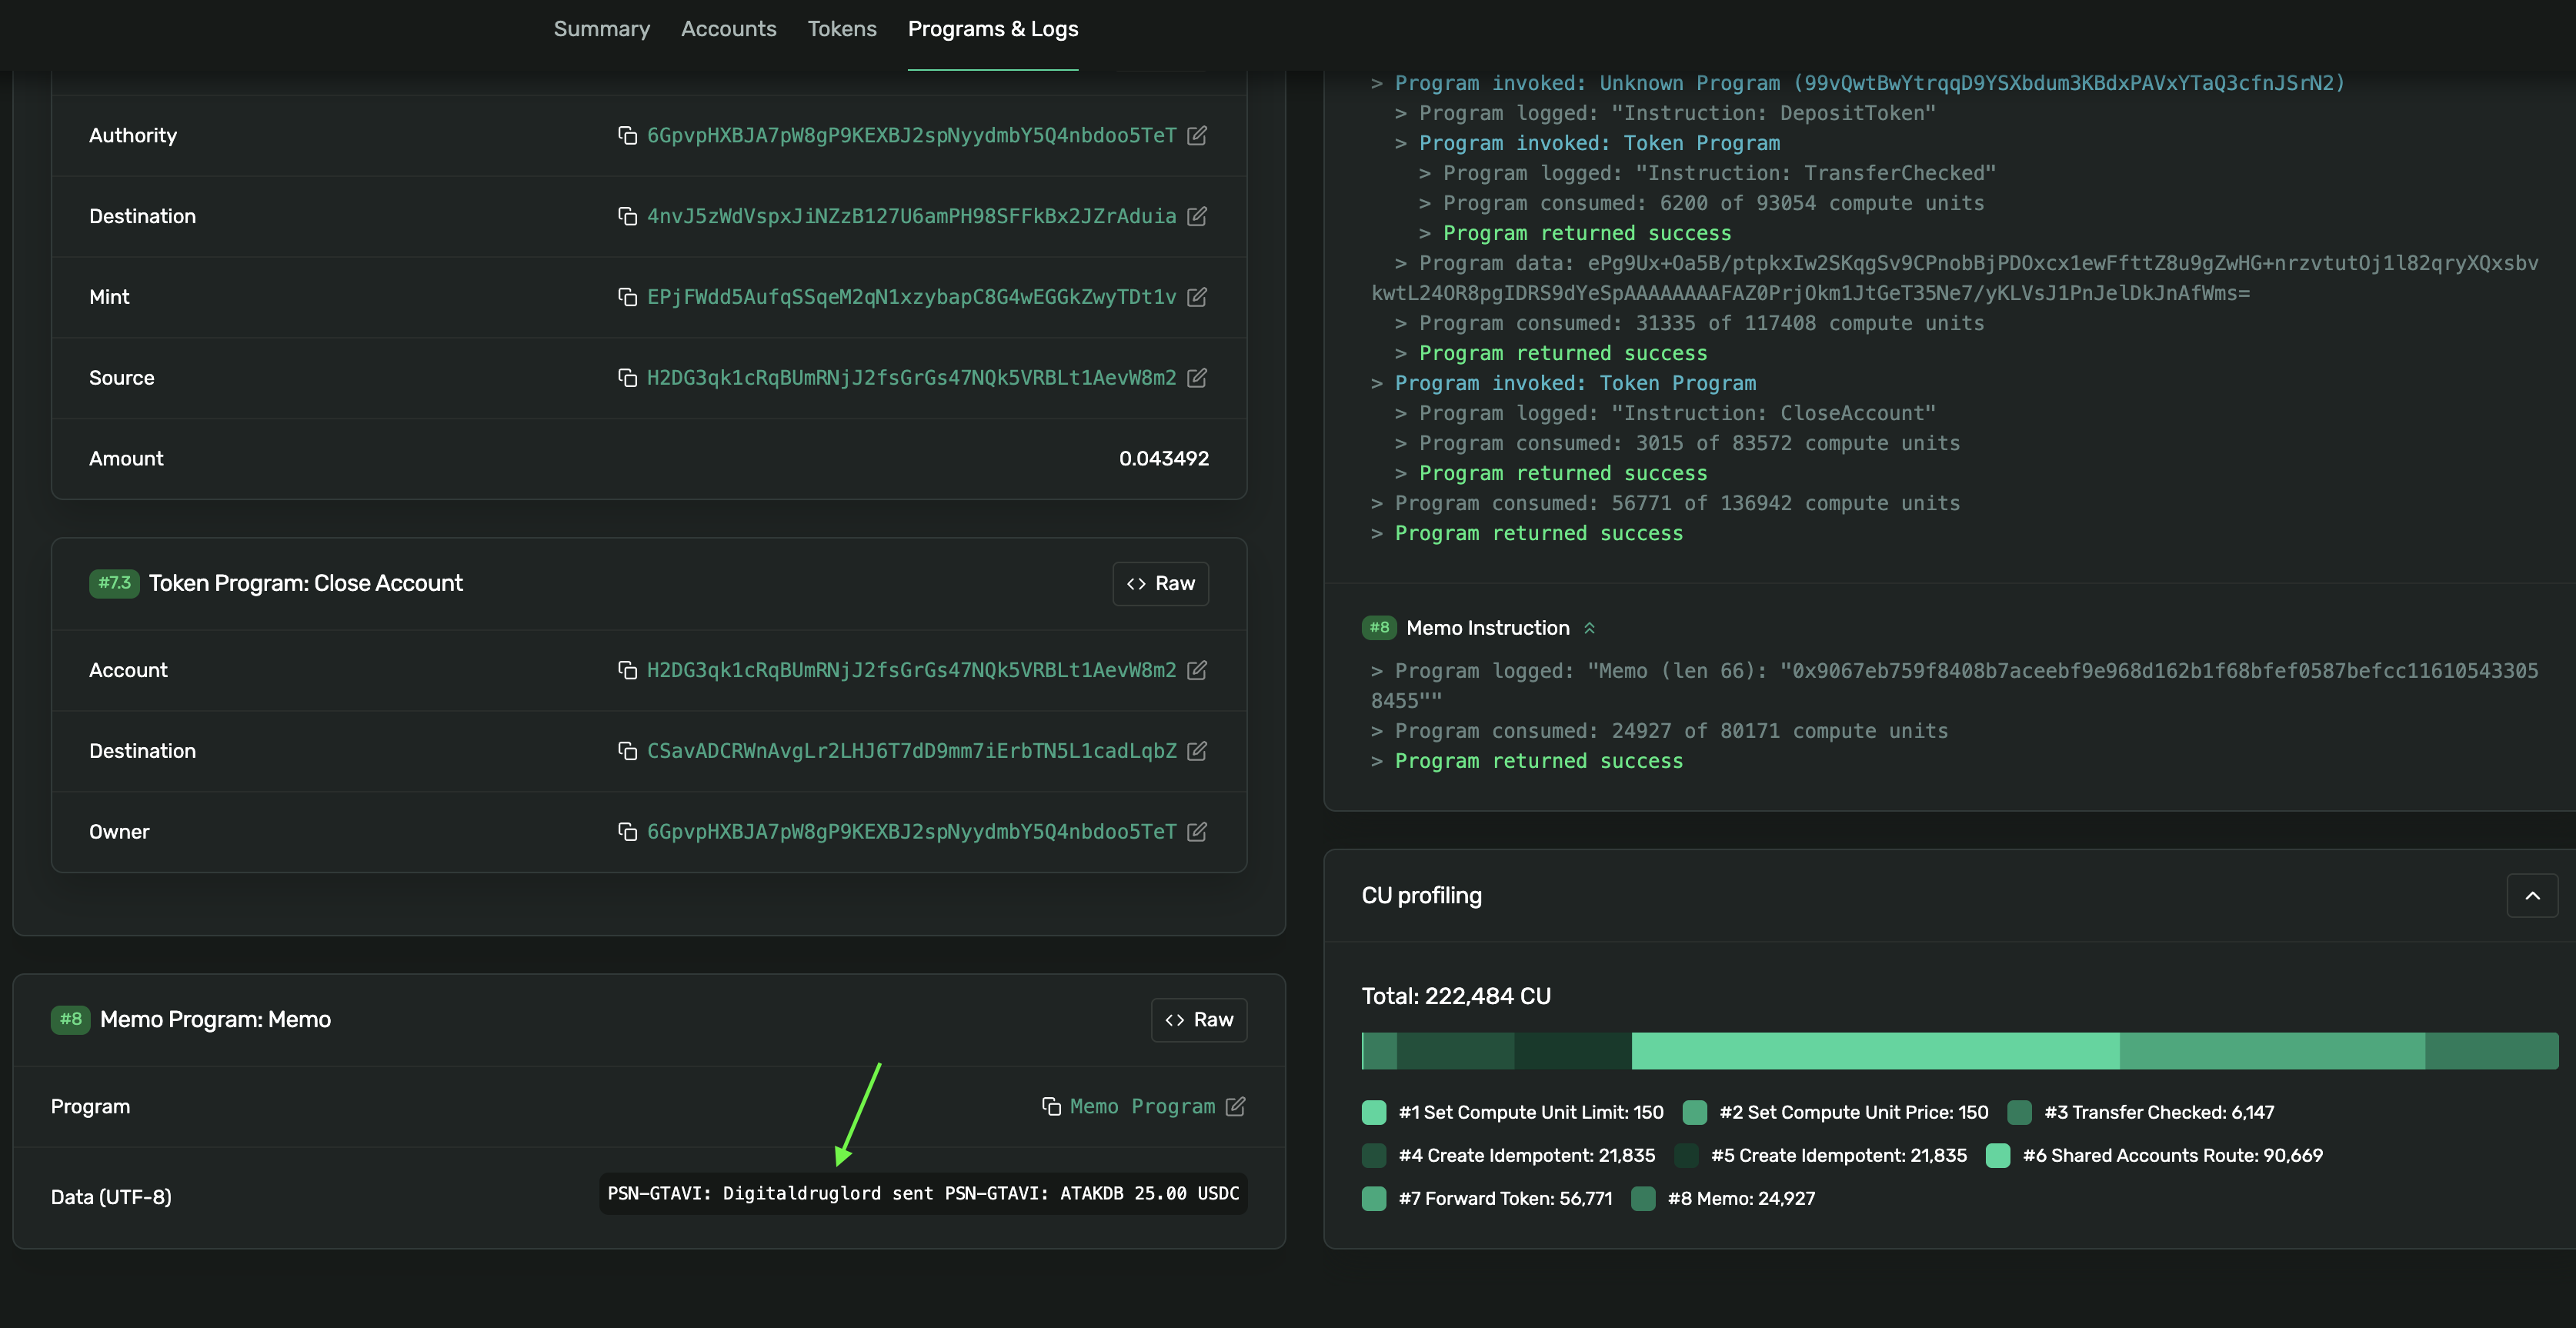Copy the Close Account's Account address
Screen dimensions: 2576x1328
(627, 670)
